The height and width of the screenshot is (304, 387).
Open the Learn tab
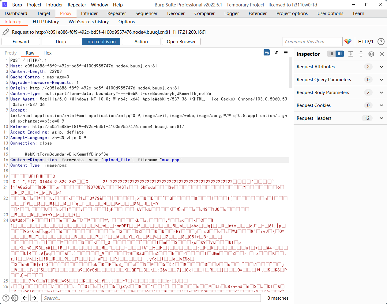(x=359, y=13)
